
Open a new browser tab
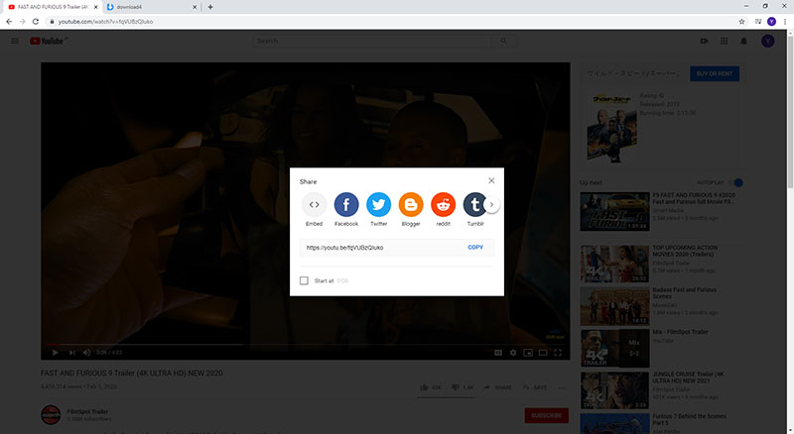(210, 7)
